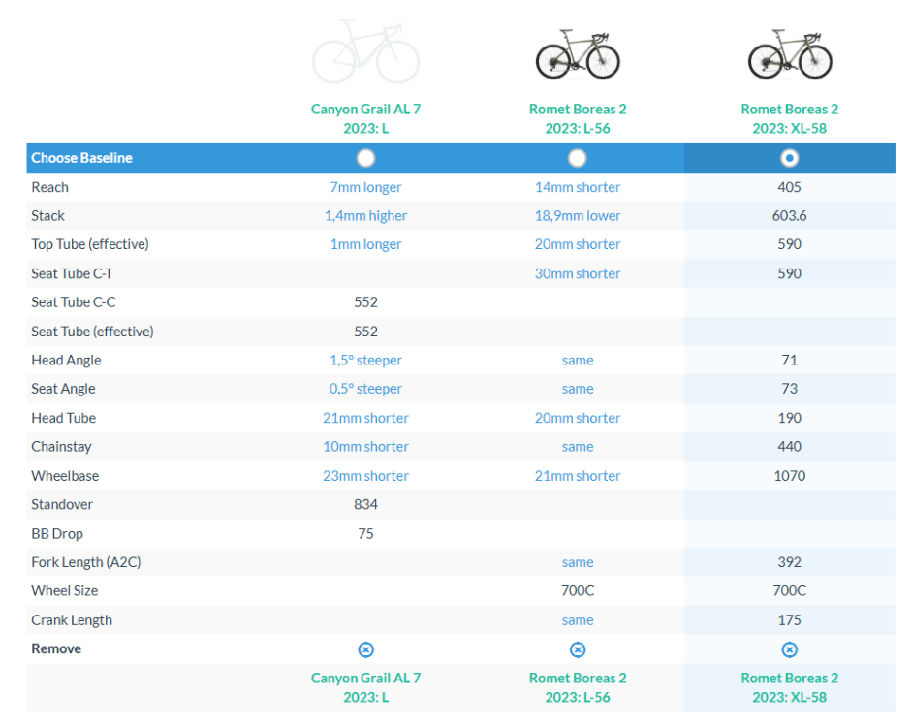912x727 pixels.
Task: Set Romet Boreas 2 L-56 as baseline
Action: pyautogui.click(x=578, y=158)
